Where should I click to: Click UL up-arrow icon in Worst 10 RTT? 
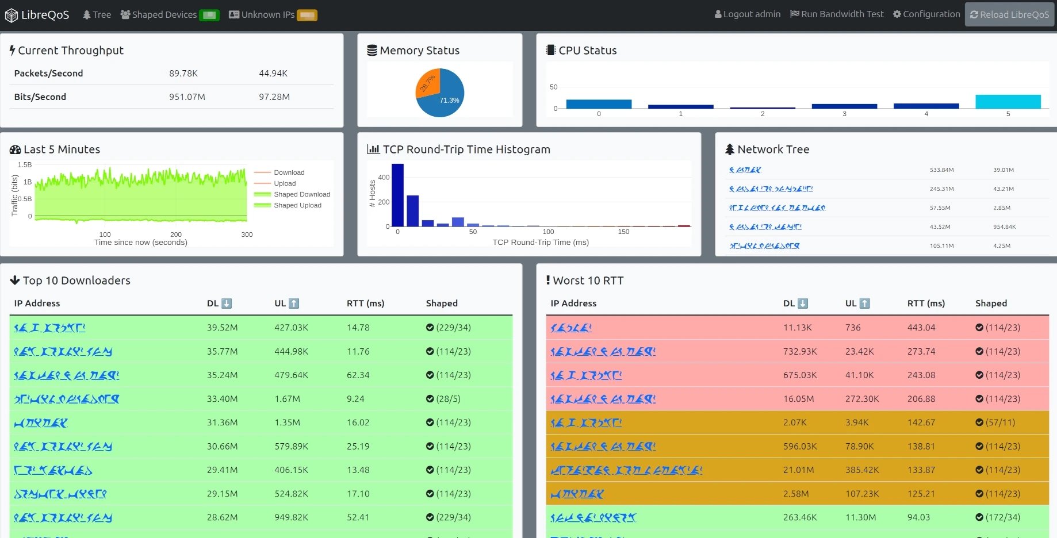pos(865,303)
